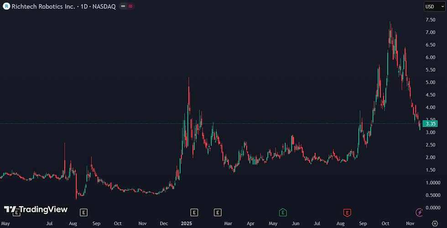Open the USD currency dropdown

click(x=434, y=6)
